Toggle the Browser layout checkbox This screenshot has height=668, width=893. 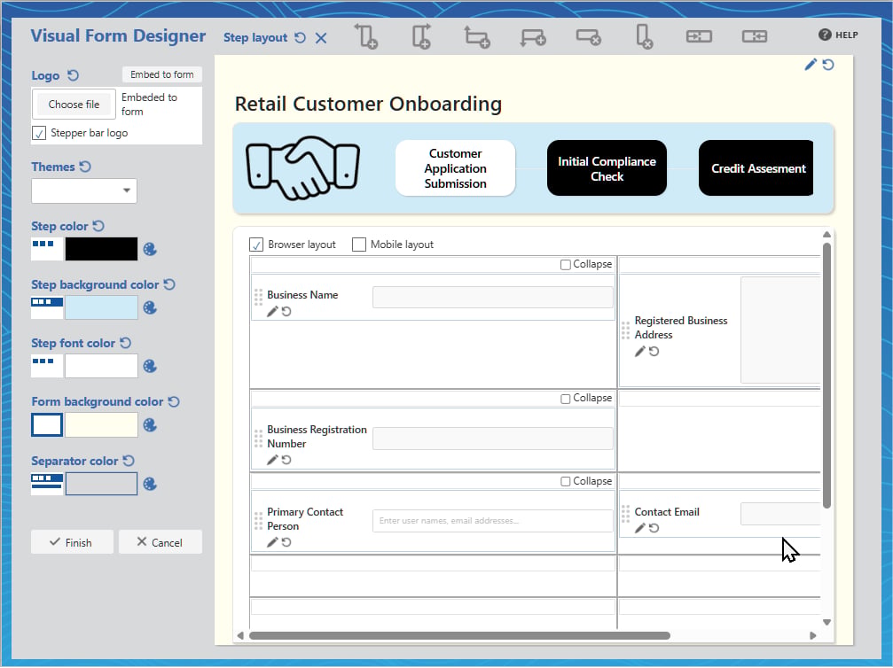coord(256,245)
